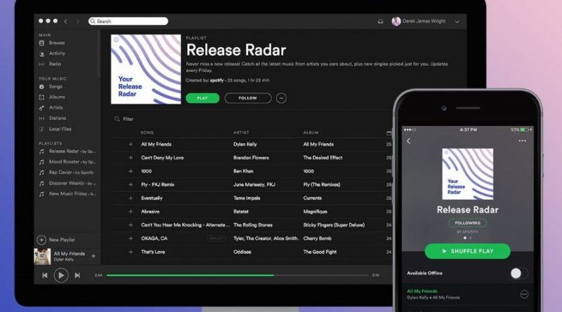This screenshot has height=312, width=562.
Task: Click the back arrow in desktop top bar
Action: 67,22
